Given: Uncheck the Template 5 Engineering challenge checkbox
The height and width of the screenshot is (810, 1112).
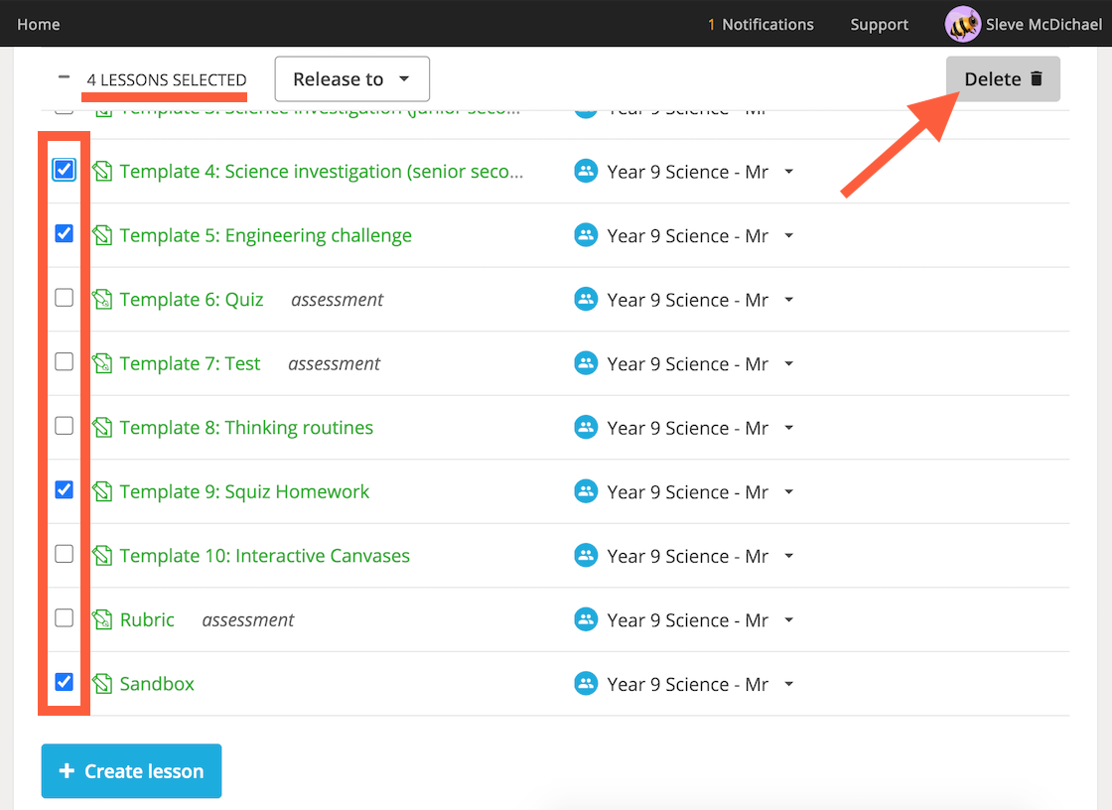Looking at the screenshot, I should point(64,233).
